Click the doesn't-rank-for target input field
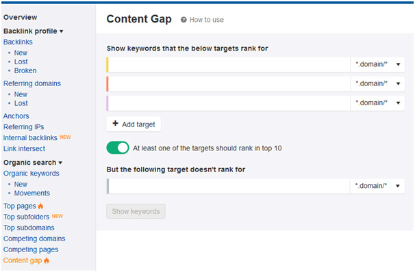This screenshot has height=272, width=415. [x=229, y=186]
